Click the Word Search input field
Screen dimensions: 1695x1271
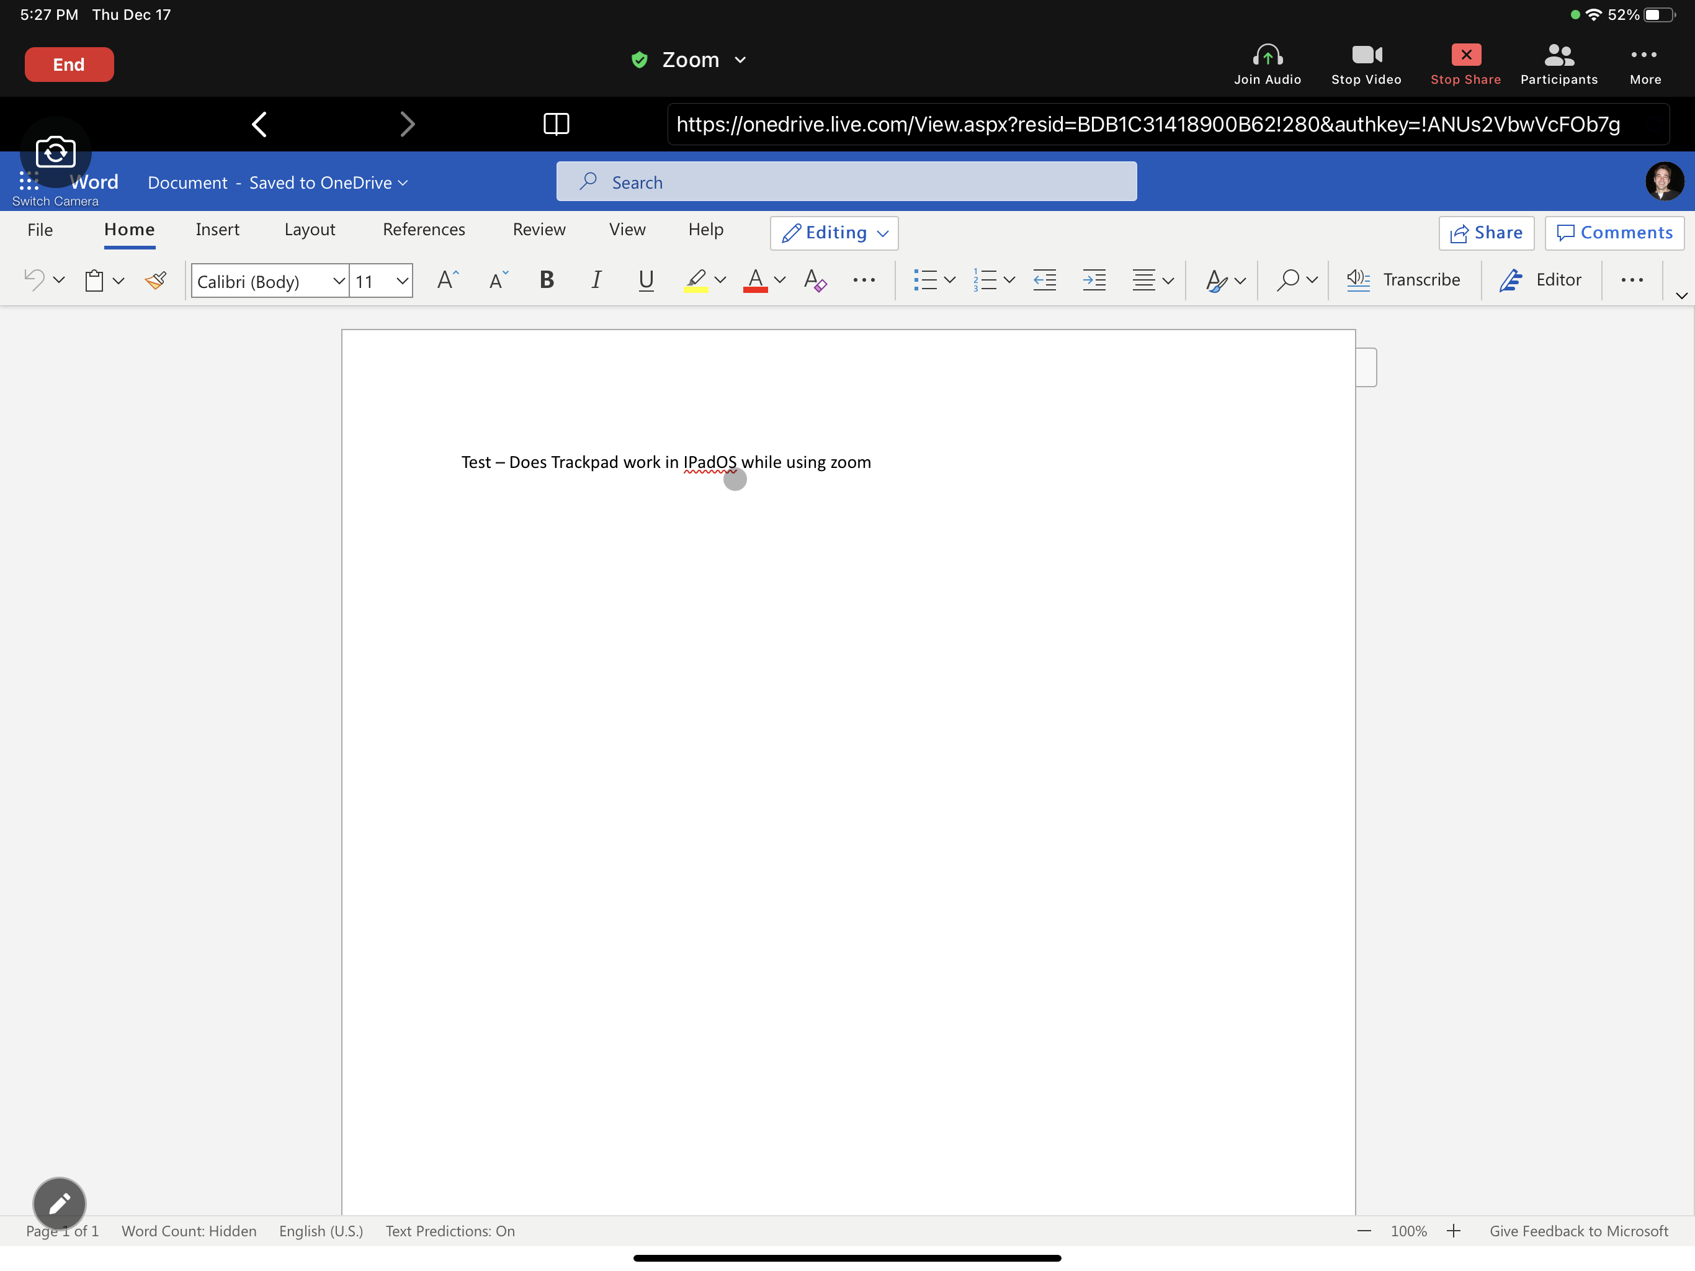(846, 182)
